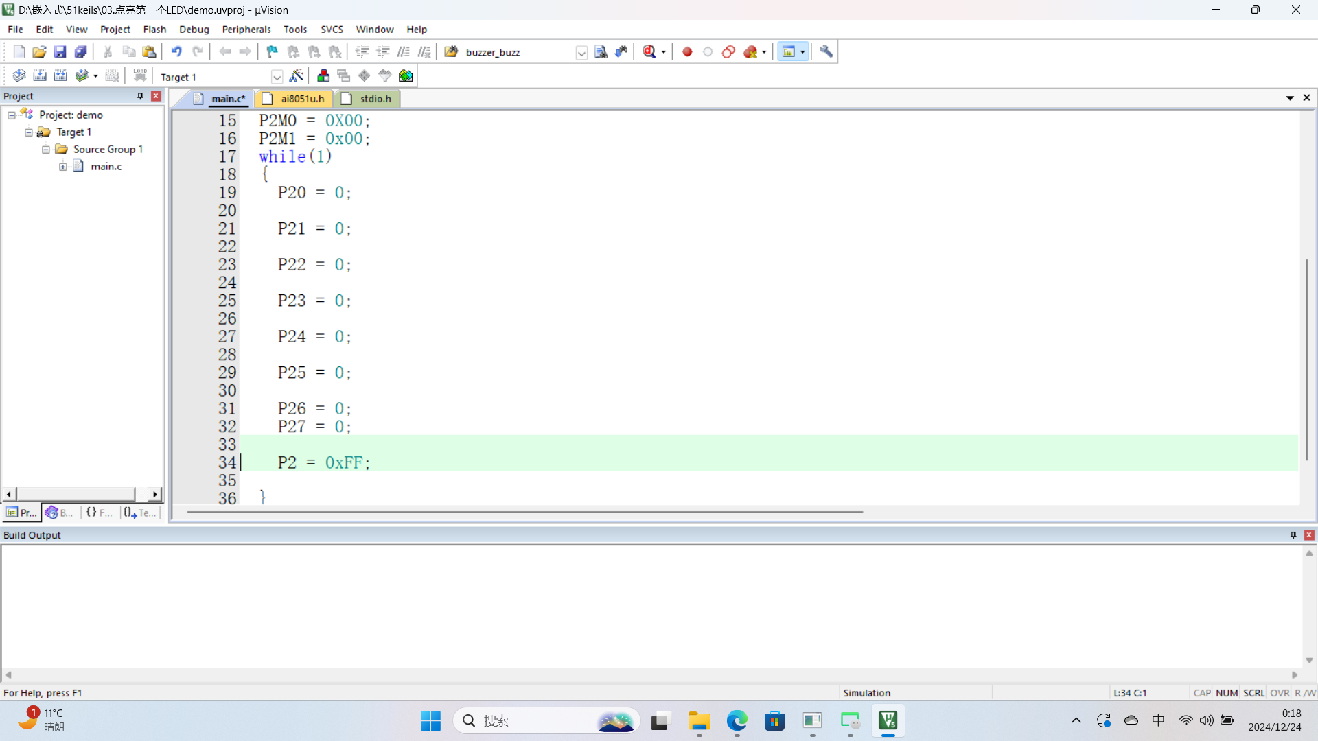Build target icon
This screenshot has width=1318, height=741.
tap(40, 75)
